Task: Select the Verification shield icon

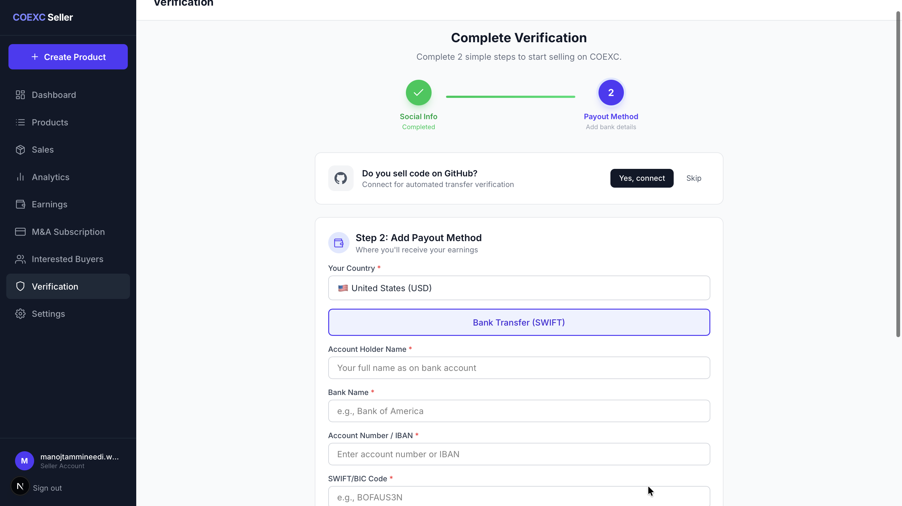Action: click(20, 286)
